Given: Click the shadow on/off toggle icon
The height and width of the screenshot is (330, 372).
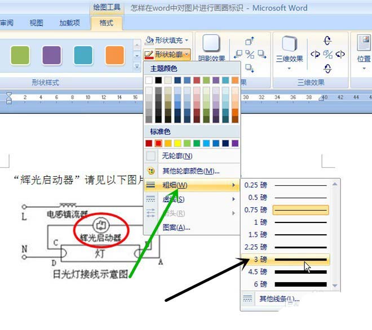Looking at the screenshot, I should [250, 55].
